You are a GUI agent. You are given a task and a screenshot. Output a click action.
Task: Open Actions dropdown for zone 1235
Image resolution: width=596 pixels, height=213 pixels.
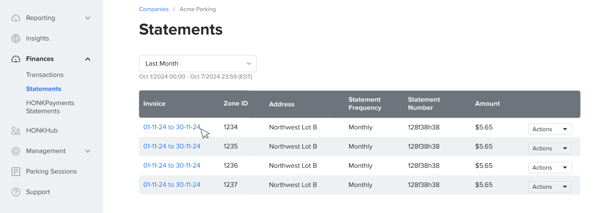pos(549,148)
